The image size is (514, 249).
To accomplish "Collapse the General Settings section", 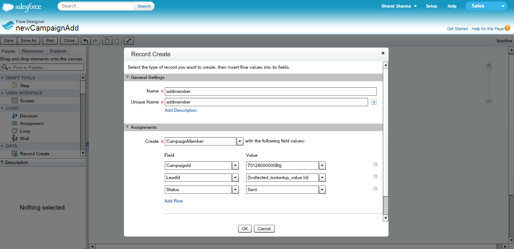I will pos(128,77).
